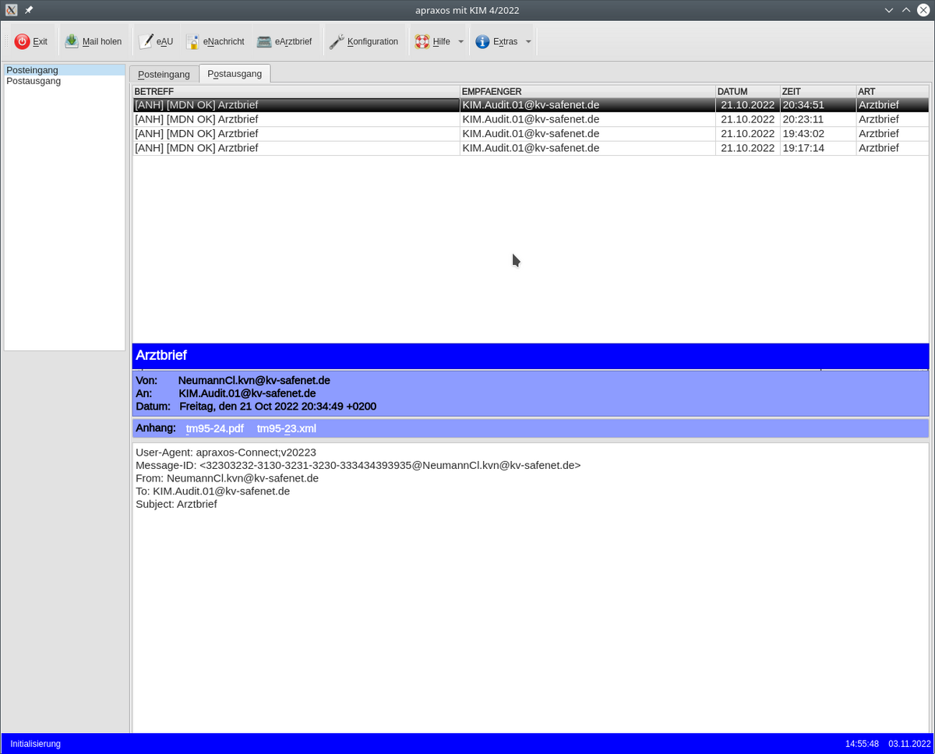This screenshot has width=935, height=754.
Task: Select the message sent at 19:43:02
Action: tap(531, 133)
